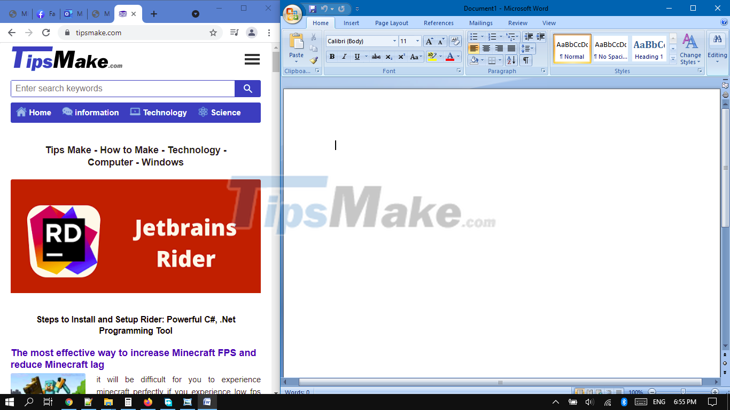The height and width of the screenshot is (410, 730).
Task: Toggle the Show/Hide paragraph marks icon
Action: [x=526, y=60]
